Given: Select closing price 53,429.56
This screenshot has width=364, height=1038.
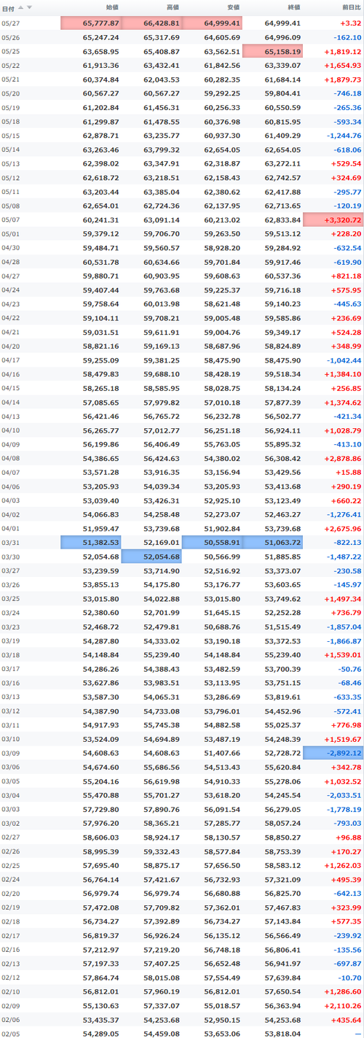Looking at the screenshot, I should pos(282,473).
